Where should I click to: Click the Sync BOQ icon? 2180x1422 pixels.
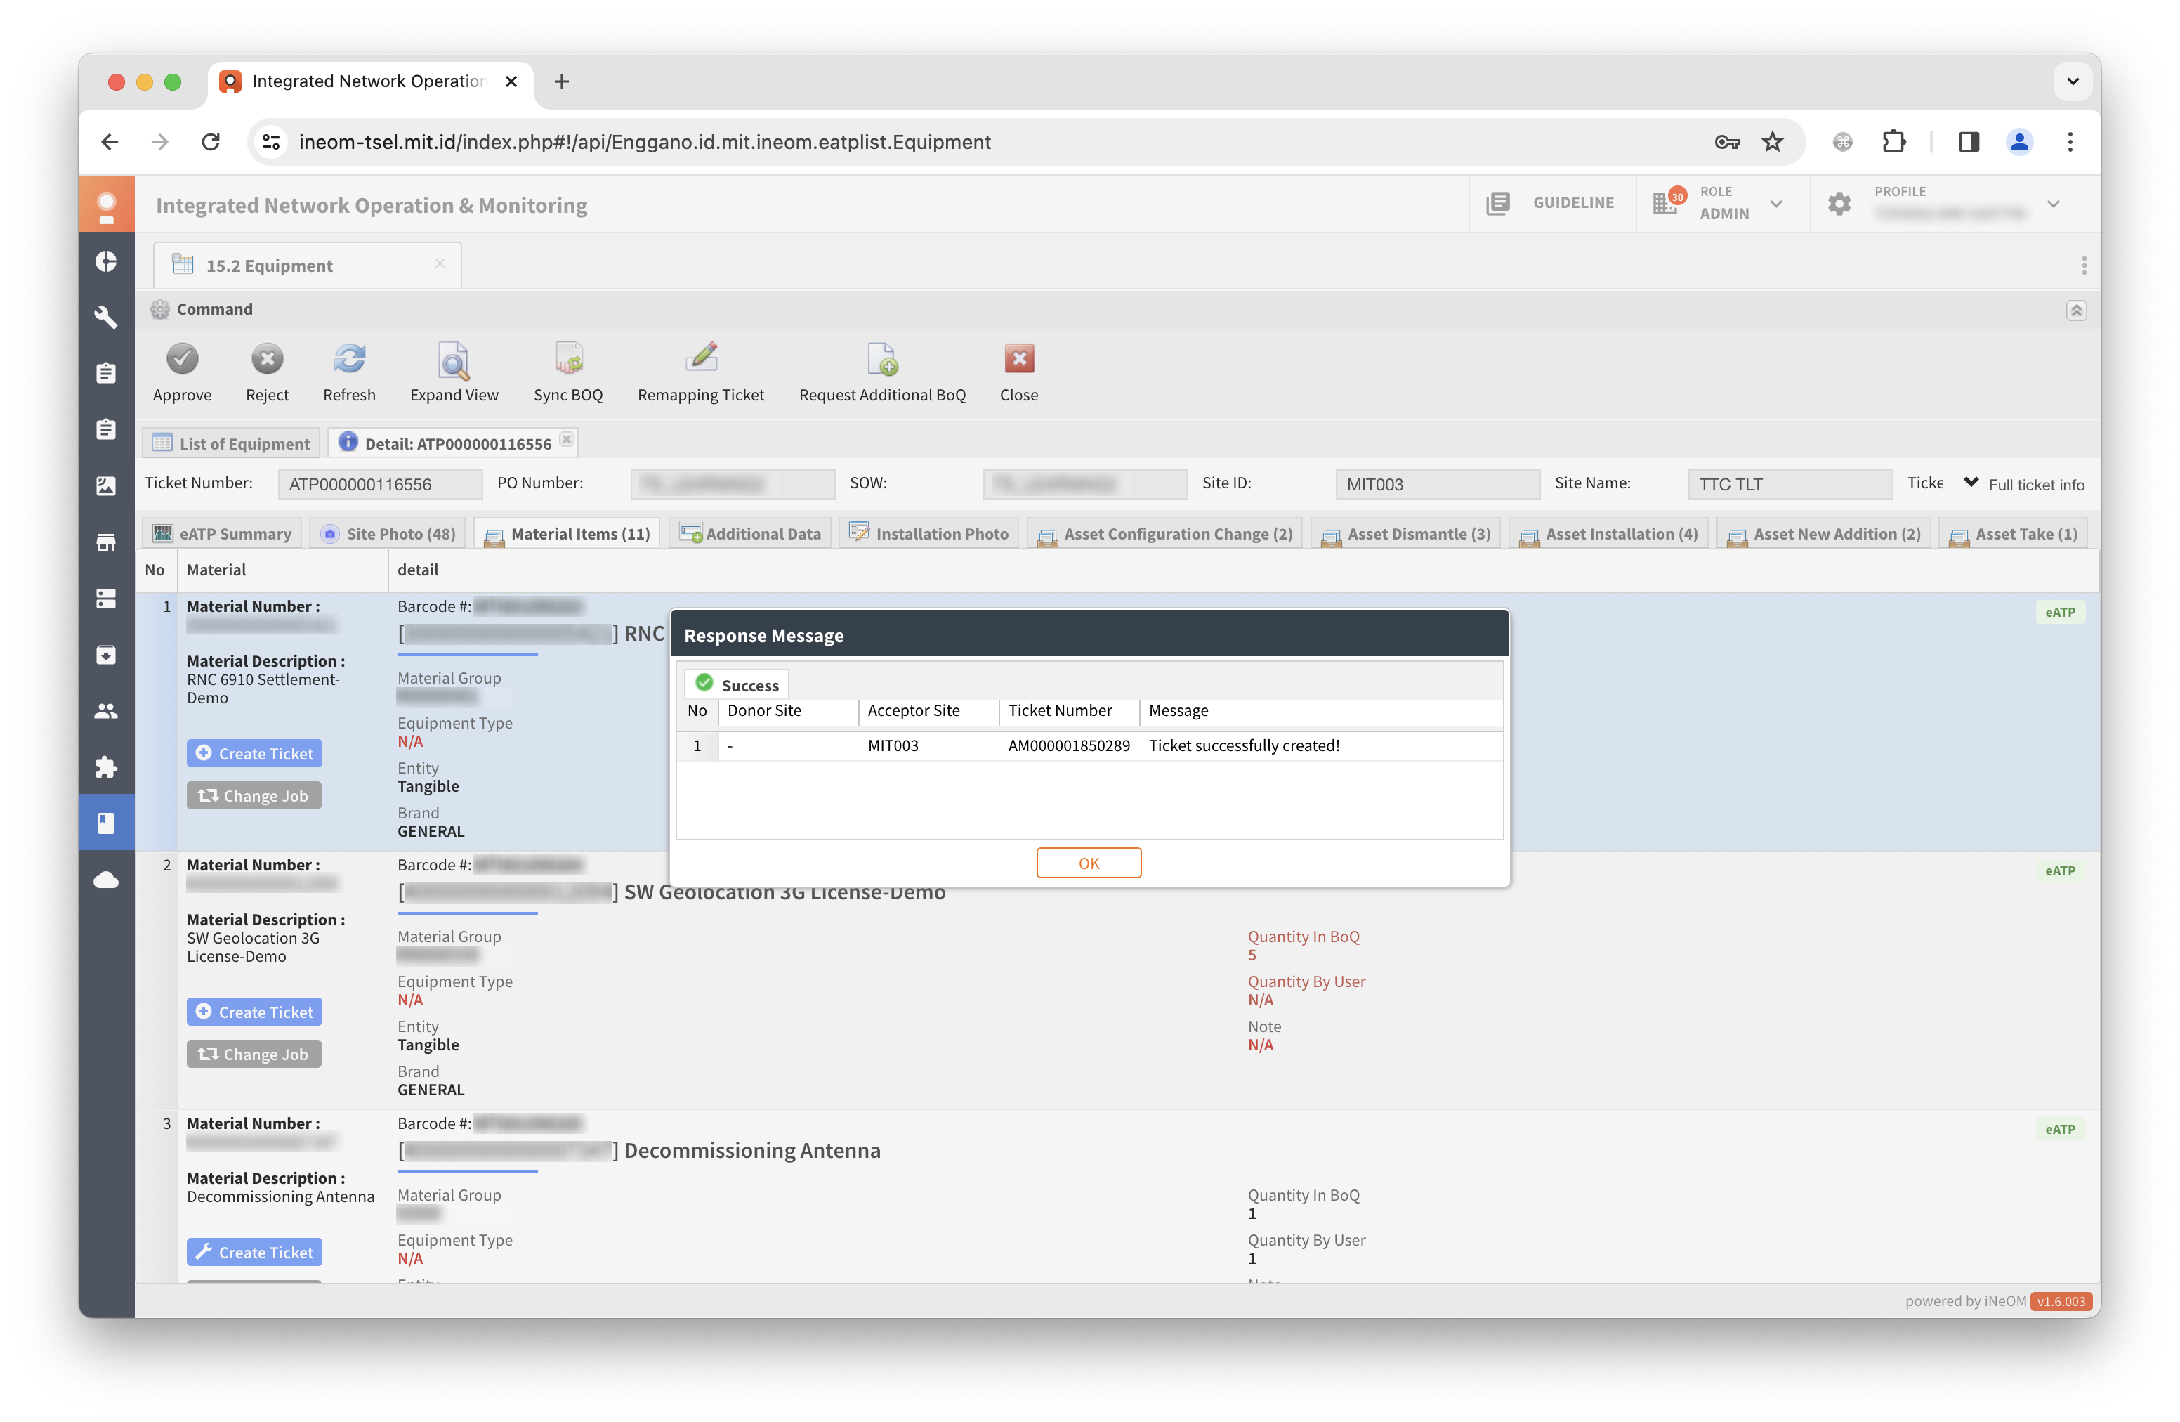(x=568, y=359)
